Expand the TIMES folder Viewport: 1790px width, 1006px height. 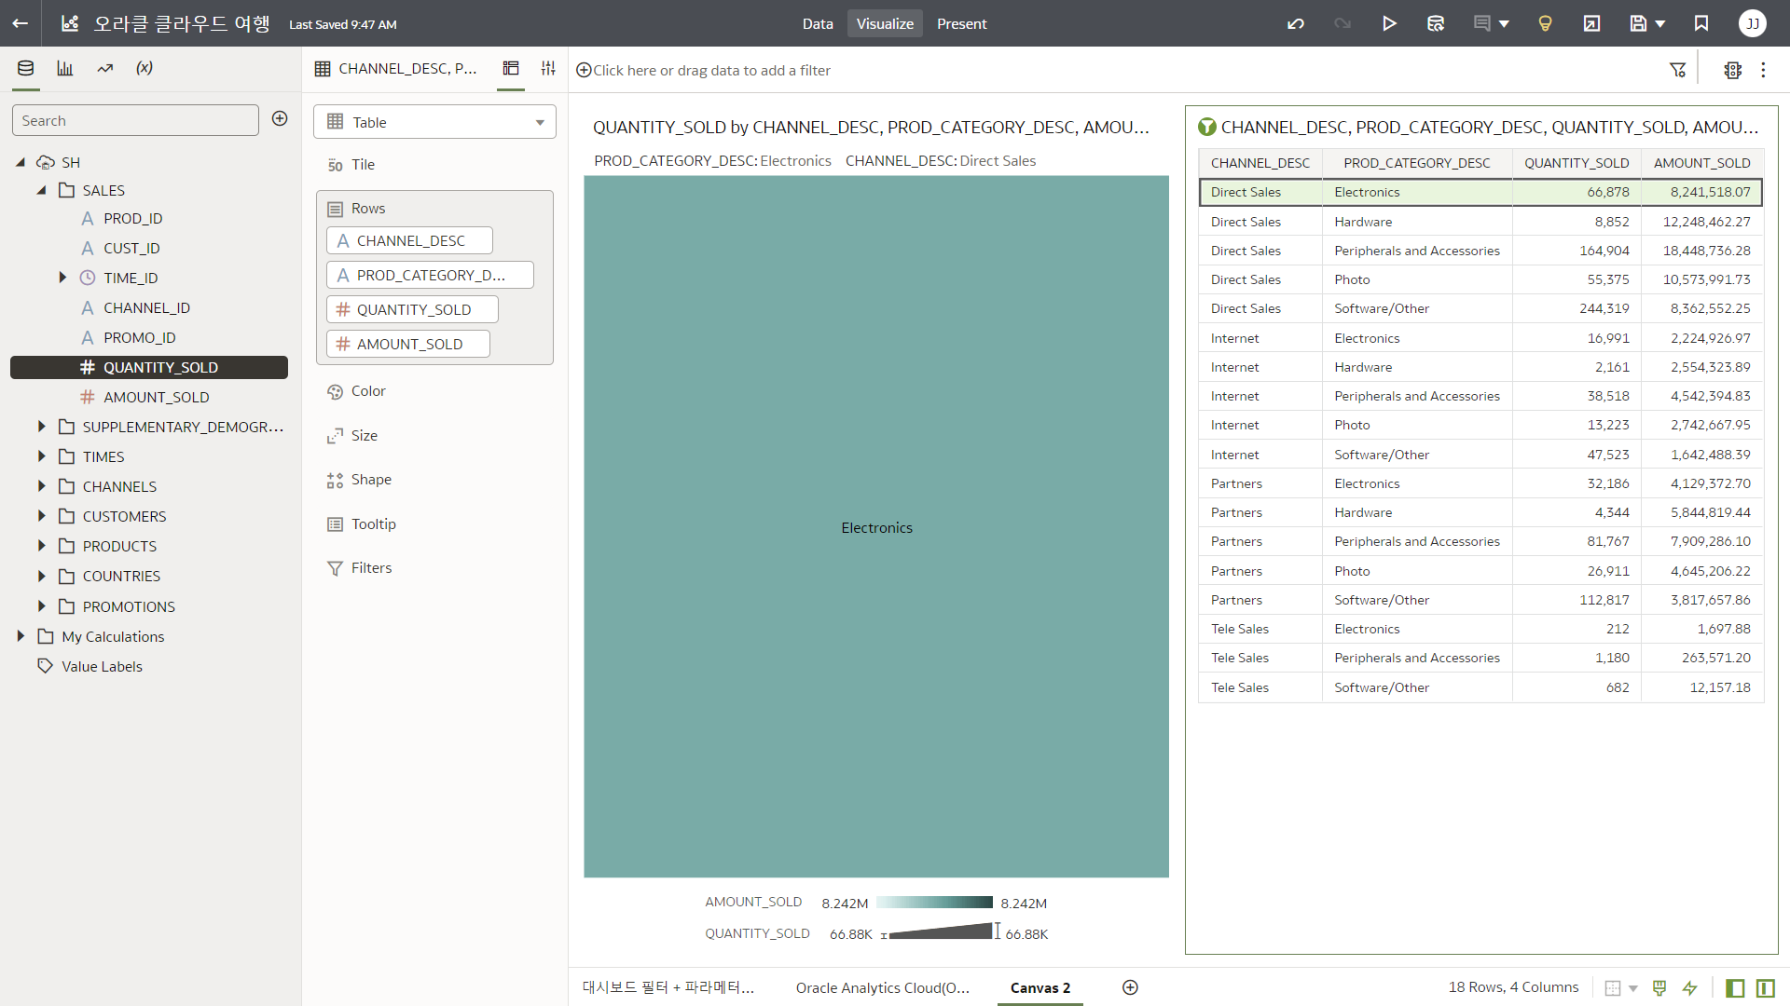click(x=41, y=456)
